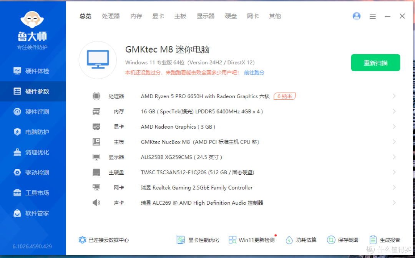This screenshot has height=258, width=415.
Task: Expand the 主硬盘 row chevron
Action: coord(394,172)
